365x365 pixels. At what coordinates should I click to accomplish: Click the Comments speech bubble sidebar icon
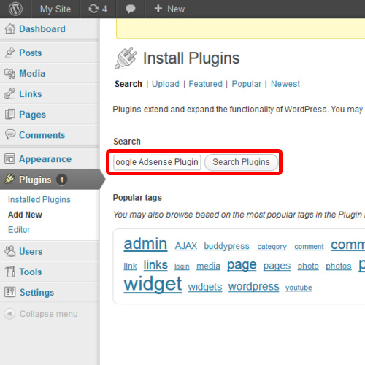[x=10, y=134]
